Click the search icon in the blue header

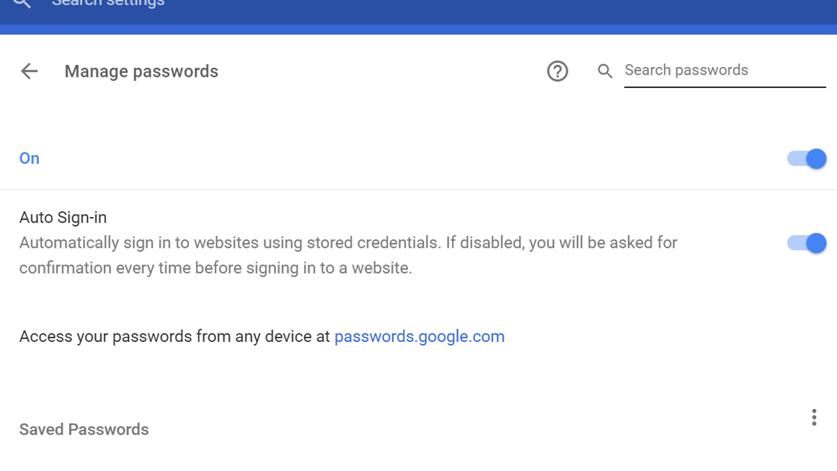22,3
